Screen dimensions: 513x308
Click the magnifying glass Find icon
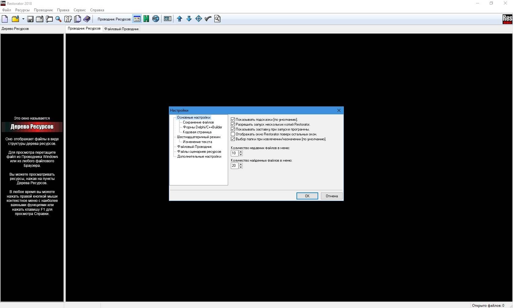coord(58,19)
